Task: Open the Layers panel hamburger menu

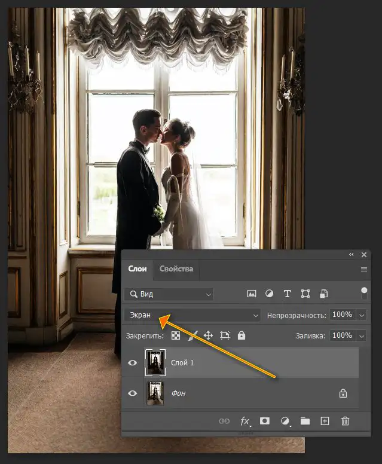Action: tap(364, 269)
